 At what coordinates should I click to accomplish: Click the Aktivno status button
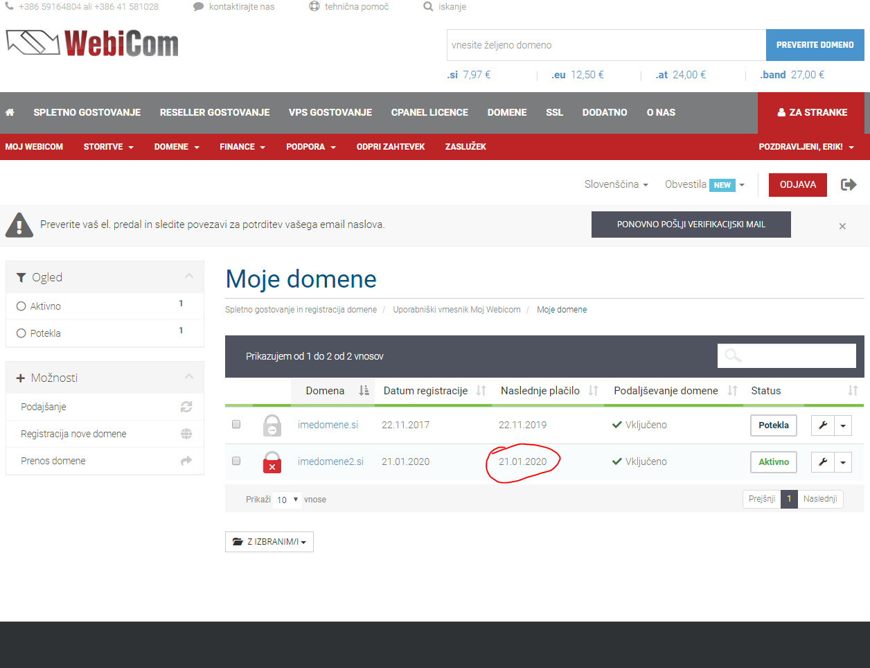[x=774, y=462]
